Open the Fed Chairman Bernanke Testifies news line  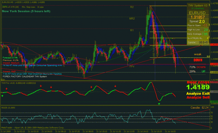pyautogui.click(x=32, y=74)
